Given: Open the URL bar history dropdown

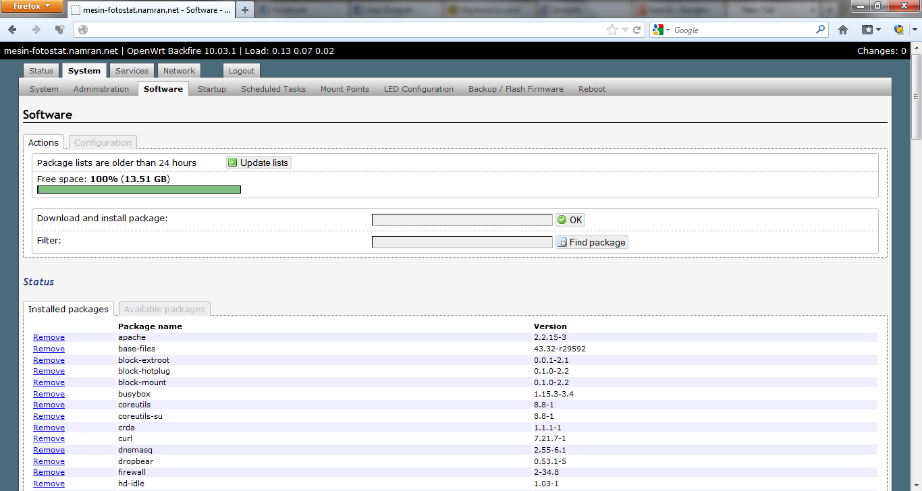Looking at the screenshot, I should 625,30.
